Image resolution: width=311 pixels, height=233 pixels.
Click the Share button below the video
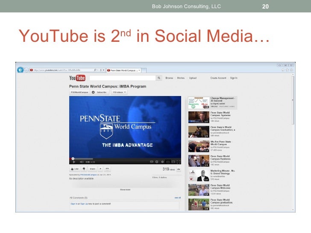point(92,169)
